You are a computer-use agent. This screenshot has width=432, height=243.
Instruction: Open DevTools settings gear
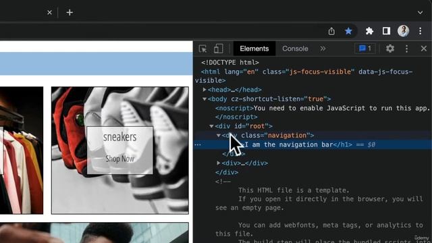click(x=390, y=49)
